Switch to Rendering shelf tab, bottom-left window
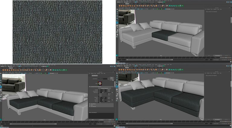 (28, 68)
